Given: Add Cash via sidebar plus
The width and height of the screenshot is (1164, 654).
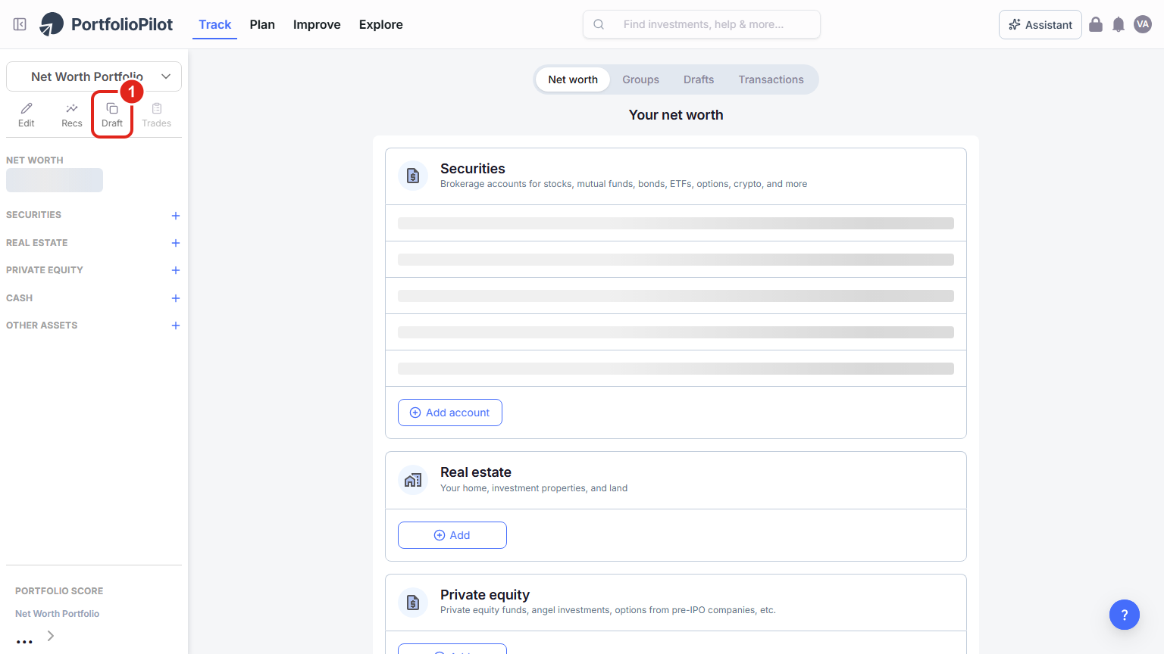Looking at the screenshot, I should 176,298.
